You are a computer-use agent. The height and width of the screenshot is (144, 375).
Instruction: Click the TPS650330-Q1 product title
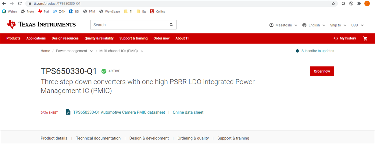coord(69,71)
